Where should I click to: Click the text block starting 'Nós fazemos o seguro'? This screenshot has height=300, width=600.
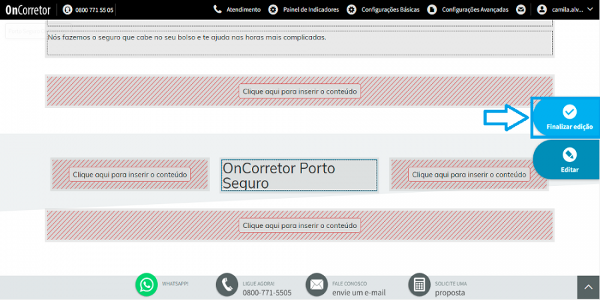coord(299,43)
